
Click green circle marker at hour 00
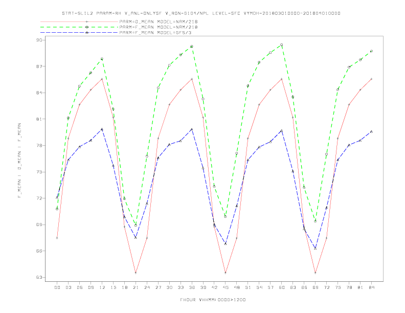tap(57, 209)
